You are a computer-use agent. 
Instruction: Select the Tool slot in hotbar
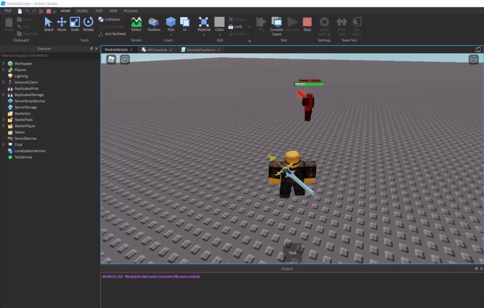pos(292,252)
